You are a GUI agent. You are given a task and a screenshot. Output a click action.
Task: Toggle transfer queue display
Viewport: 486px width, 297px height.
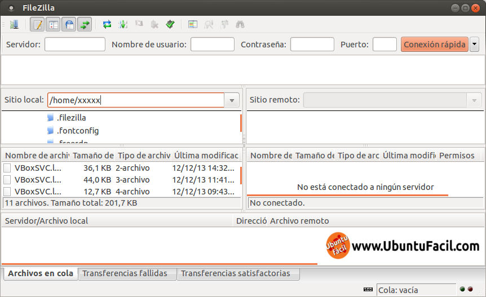pos(85,24)
